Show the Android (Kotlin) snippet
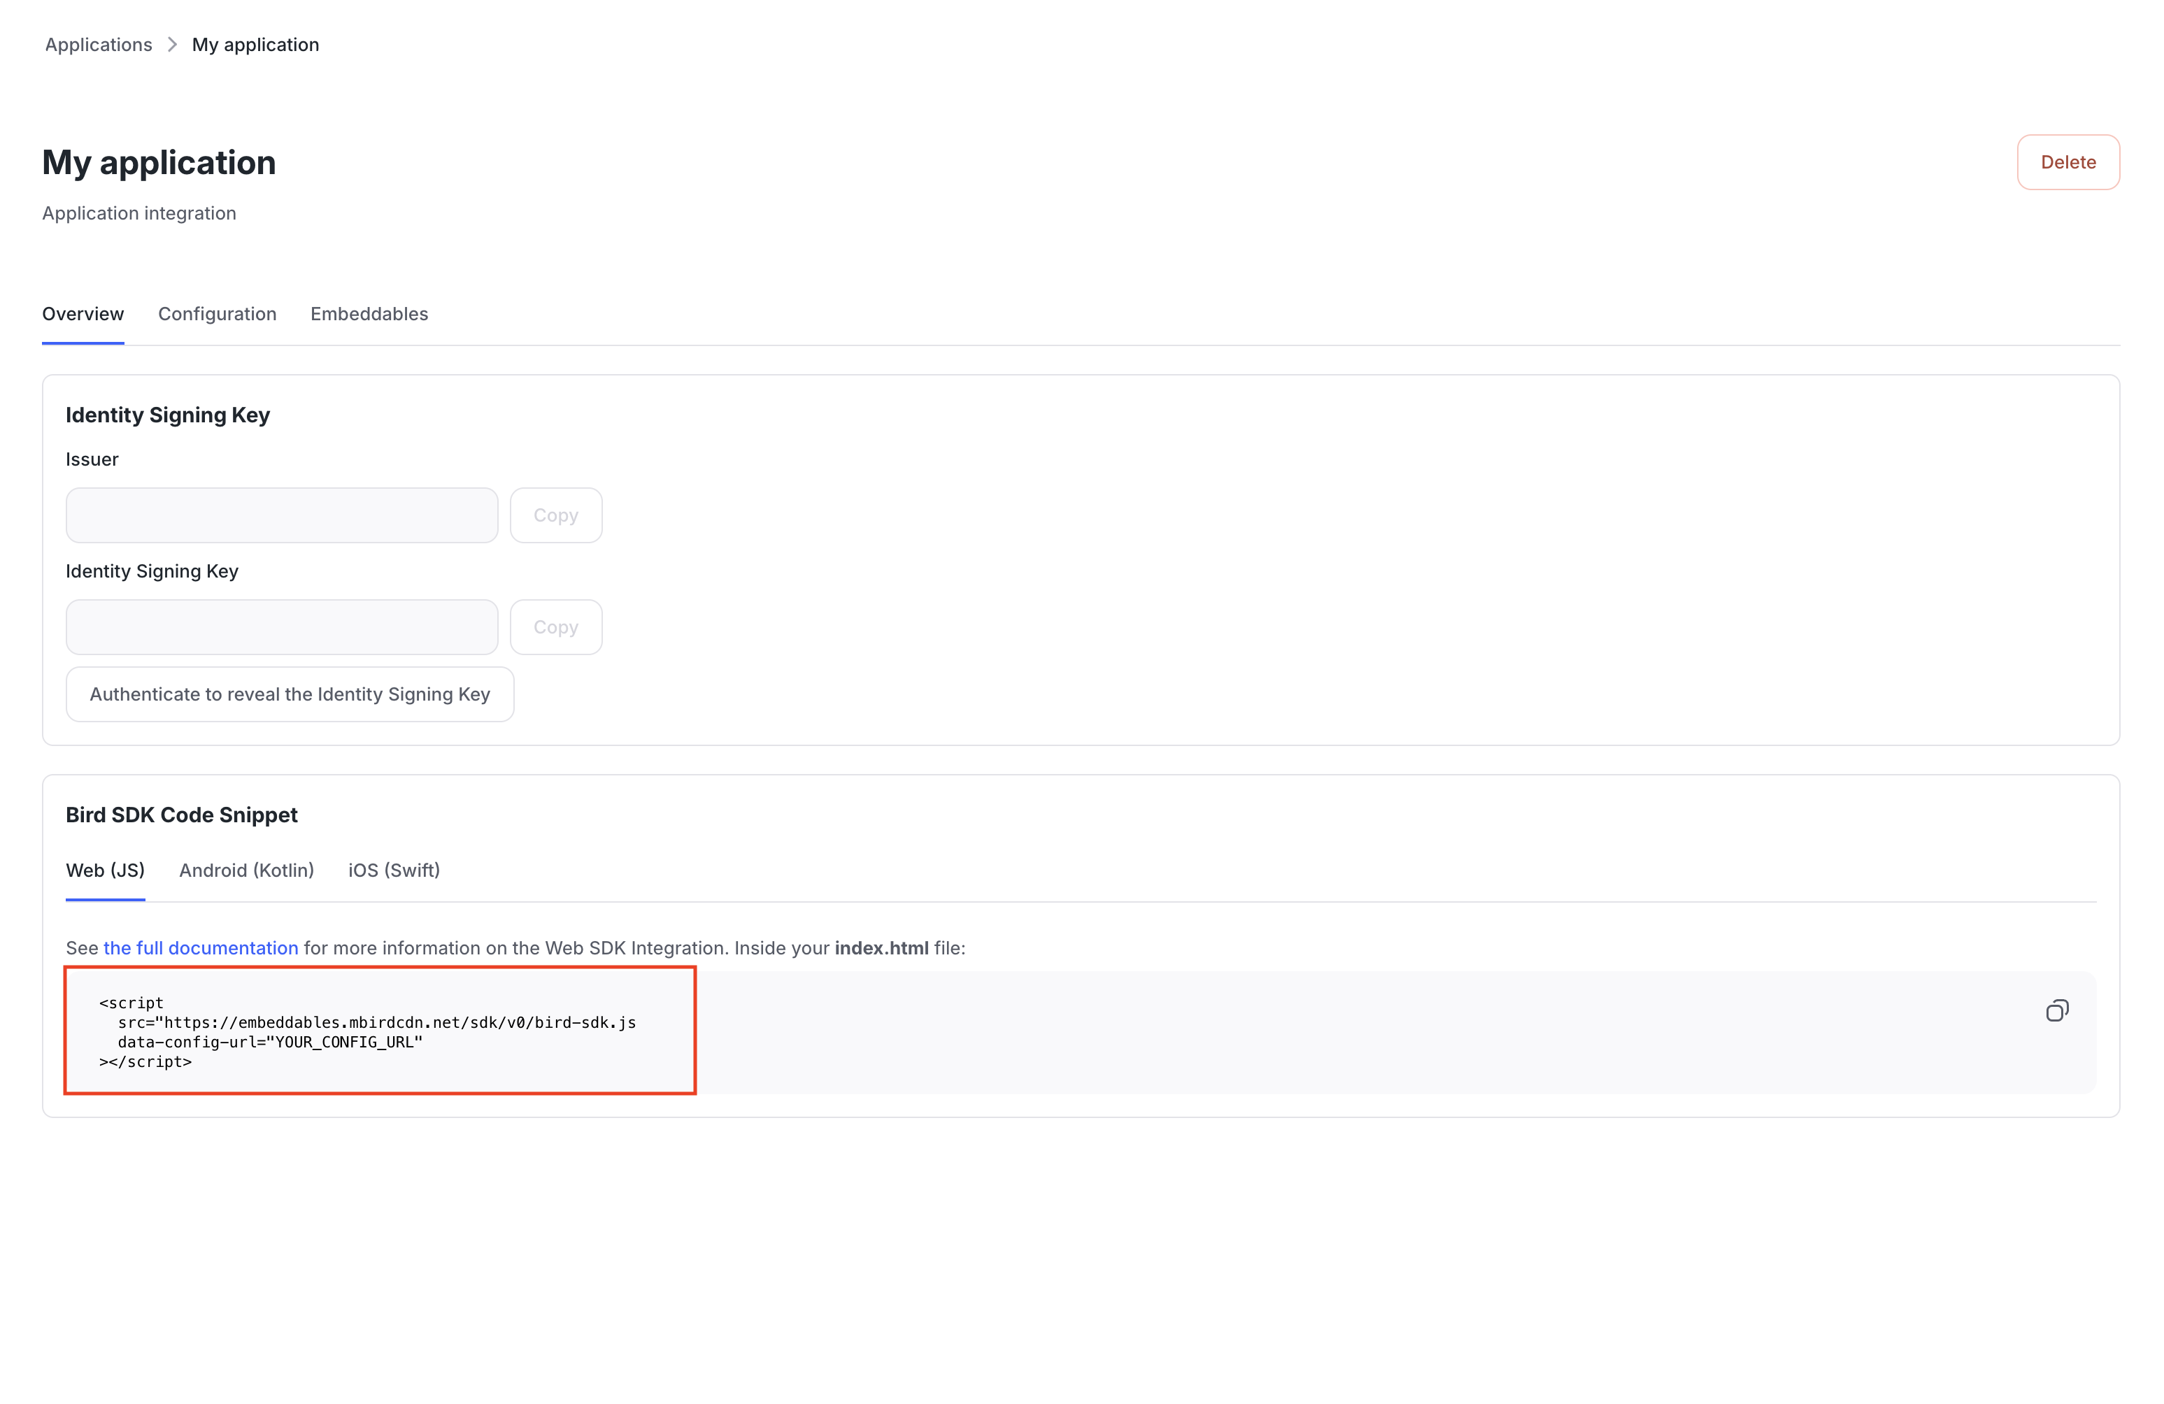The width and height of the screenshot is (2164, 1404). coord(246,870)
